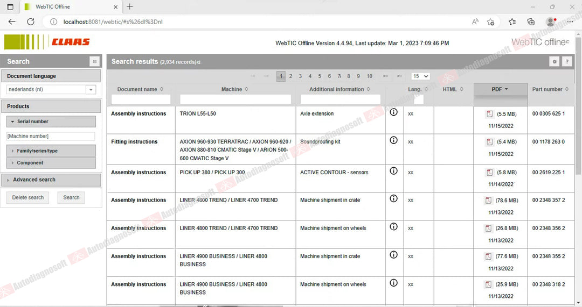Select part number 00 0305 625 1
This screenshot has width=582, height=307.
click(x=548, y=113)
